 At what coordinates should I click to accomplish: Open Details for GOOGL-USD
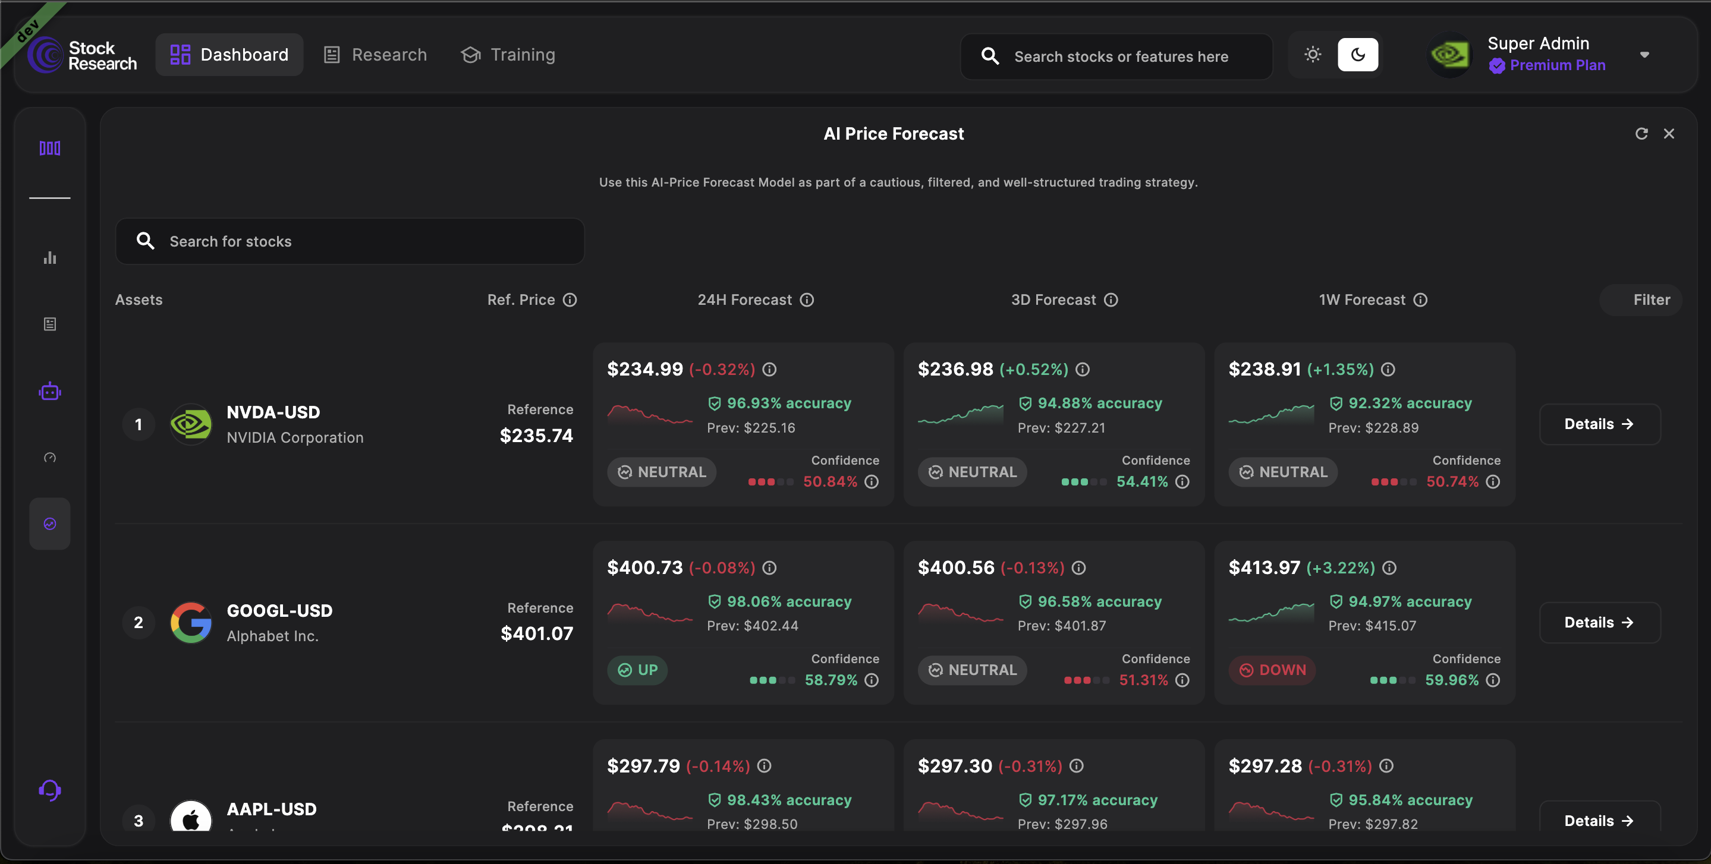(1599, 622)
